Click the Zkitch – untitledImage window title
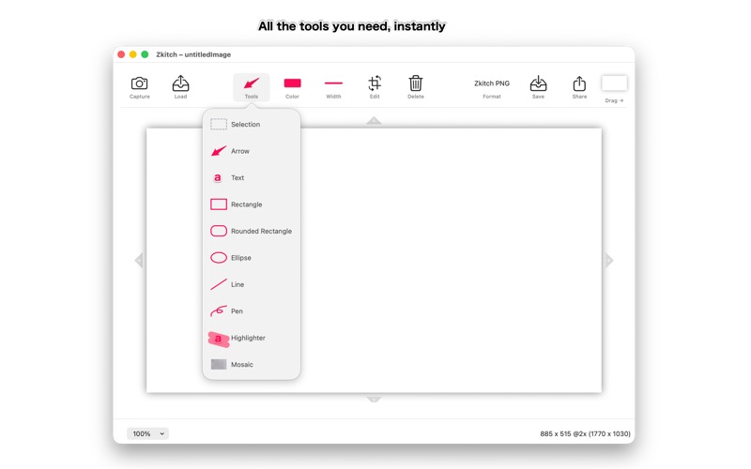Viewport: 751px width, 469px height. 193,54
